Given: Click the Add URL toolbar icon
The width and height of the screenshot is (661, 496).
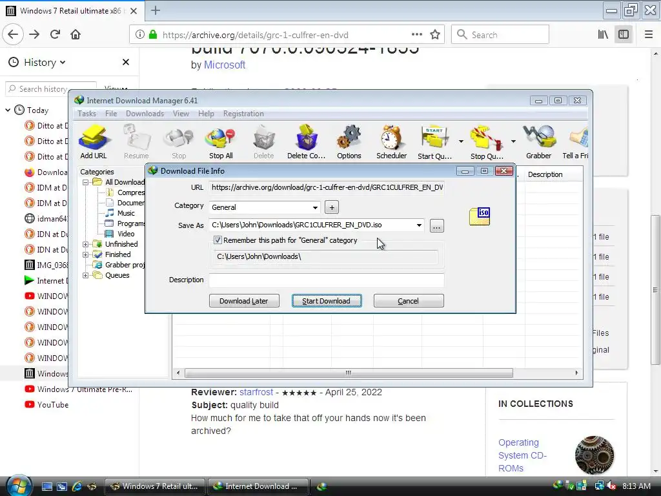Looking at the screenshot, I should 94,141.
